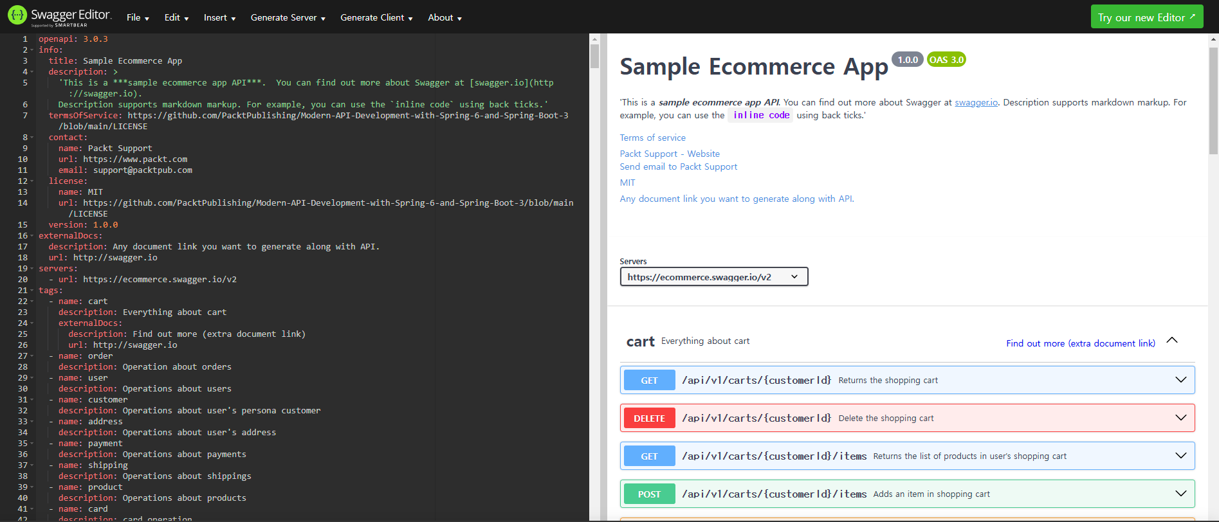Click the GET badge for Returns the shopping cart

[649, 381]
